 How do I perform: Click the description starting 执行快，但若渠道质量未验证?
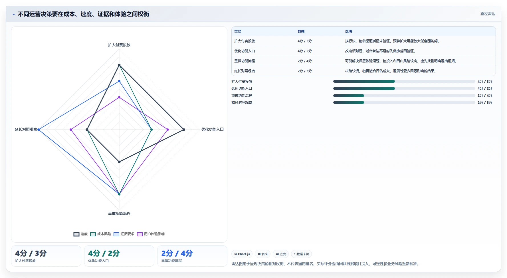coord(393,41)
